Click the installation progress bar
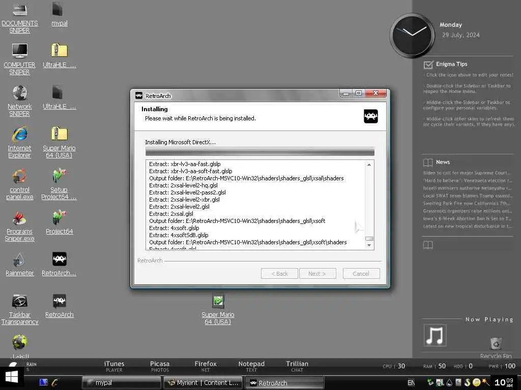This screenshot has height=390, width=521. pyautogui.click(x=260, y=152)
